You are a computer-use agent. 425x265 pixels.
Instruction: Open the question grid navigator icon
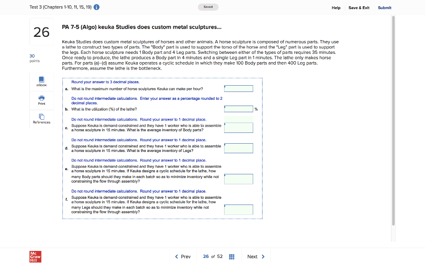232,257
